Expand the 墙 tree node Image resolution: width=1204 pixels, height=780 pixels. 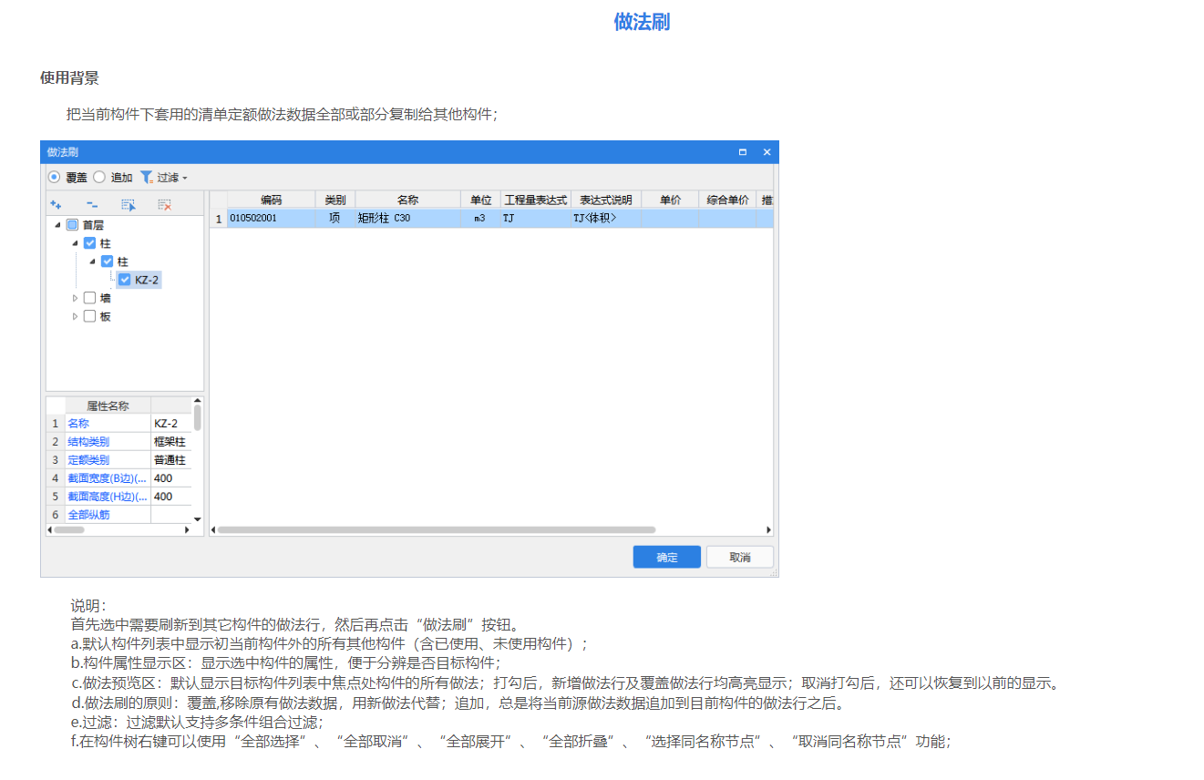pyautogui.click(x=76, y=298)
